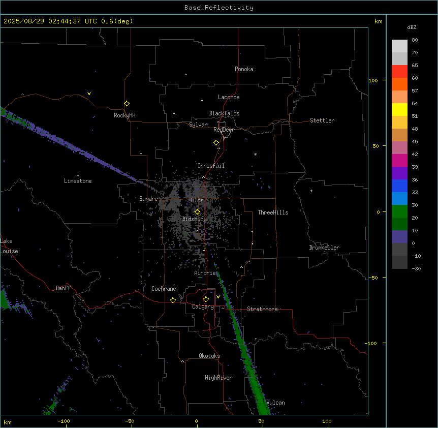
Task: Click the Vulcan label
Action: click(276, 403)
